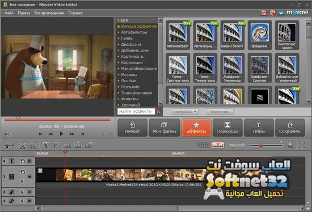Screen dimensions: 312x212
Task: Click the Сохранить button
Action: point(290,128)
